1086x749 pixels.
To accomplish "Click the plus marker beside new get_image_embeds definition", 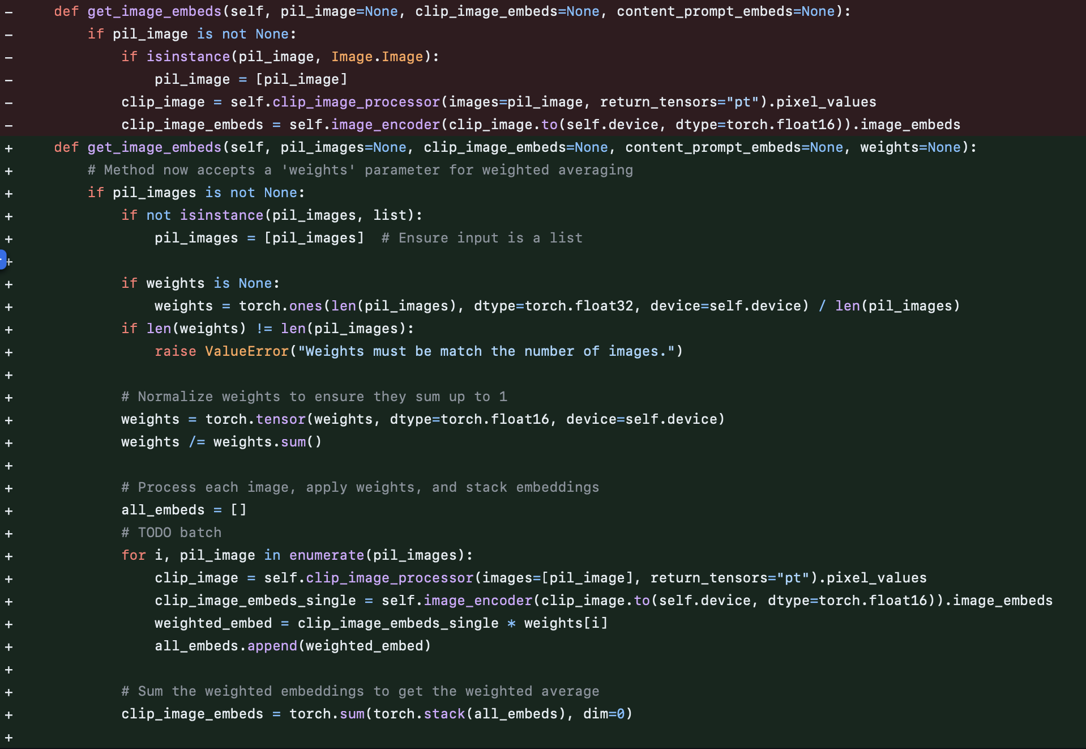I will pyautogui.click(x=8, y=148).
